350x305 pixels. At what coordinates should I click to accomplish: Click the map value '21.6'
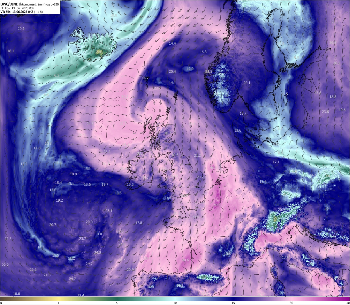(47, 275)
